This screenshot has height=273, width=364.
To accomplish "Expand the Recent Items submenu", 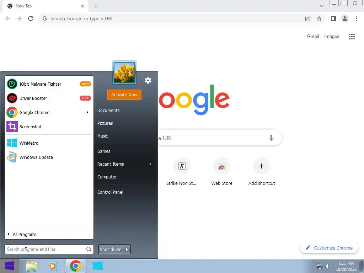I will point(124,164).
